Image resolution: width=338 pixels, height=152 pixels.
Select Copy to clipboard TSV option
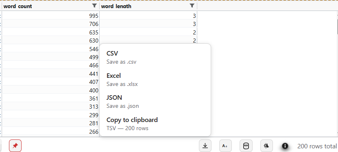pyautogui.click(x=155, y=124)
